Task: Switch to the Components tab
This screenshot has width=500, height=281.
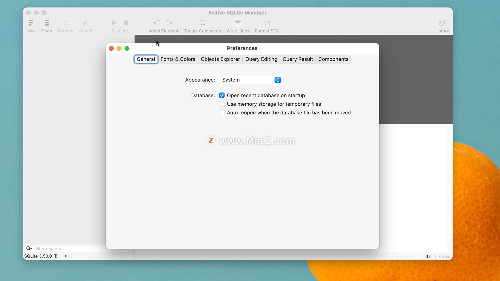Action: pyautogui.click(x=333, y=59)
